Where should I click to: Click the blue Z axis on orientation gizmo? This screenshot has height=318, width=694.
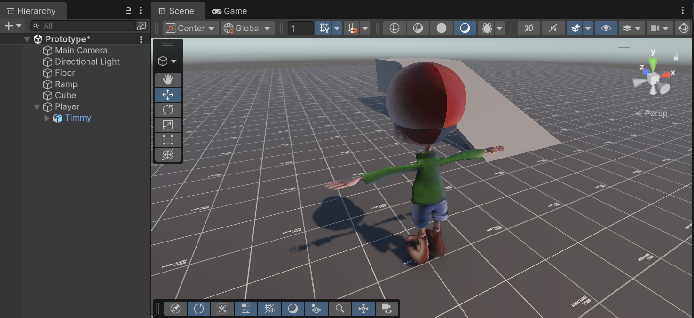647,73
